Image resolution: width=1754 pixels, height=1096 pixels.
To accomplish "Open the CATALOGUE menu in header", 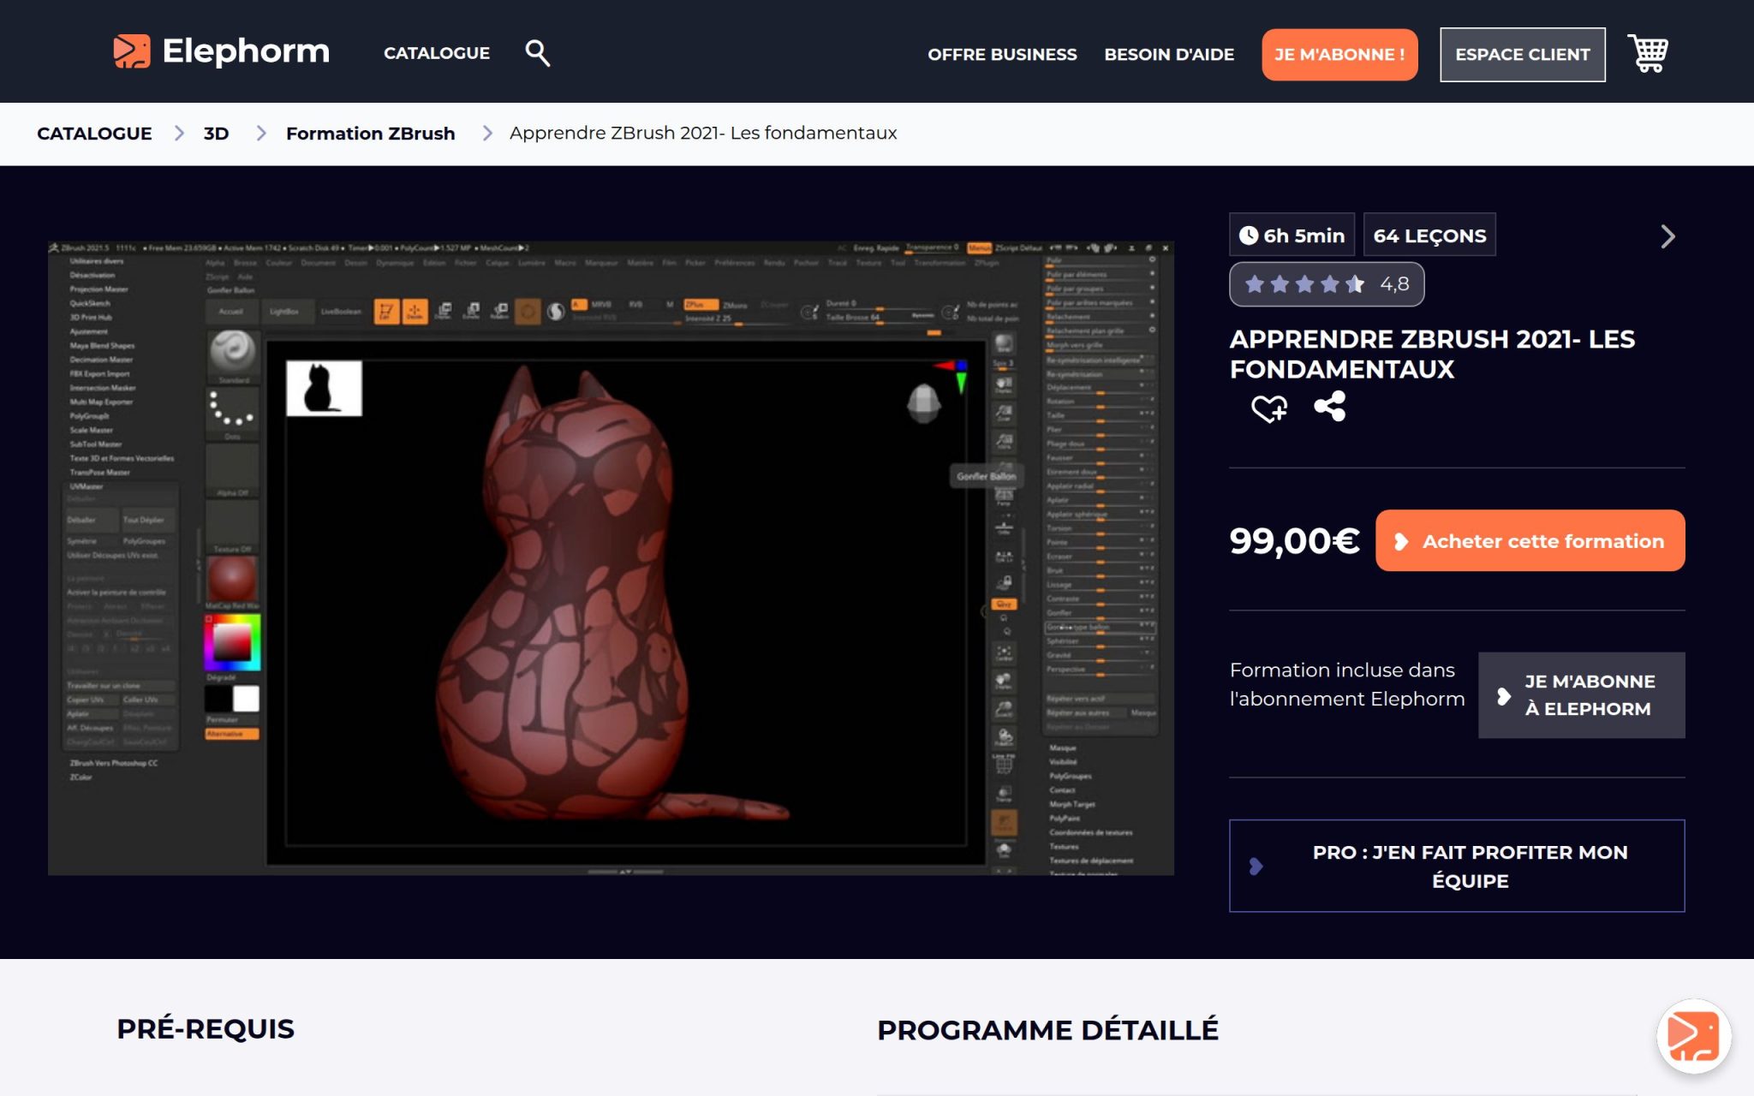I will (437, 53).
